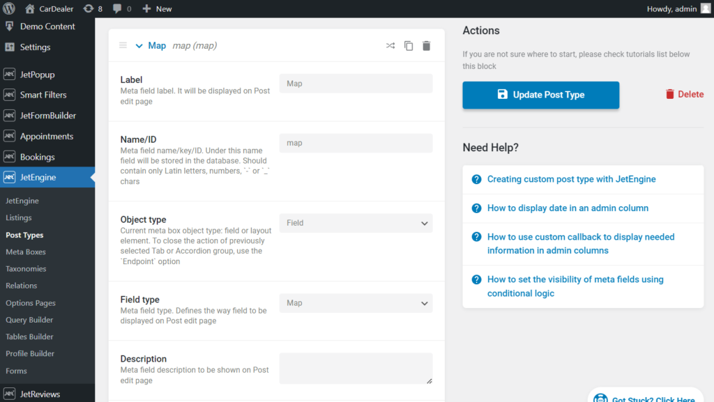Click the WordPress logo icon

point(9,8)
